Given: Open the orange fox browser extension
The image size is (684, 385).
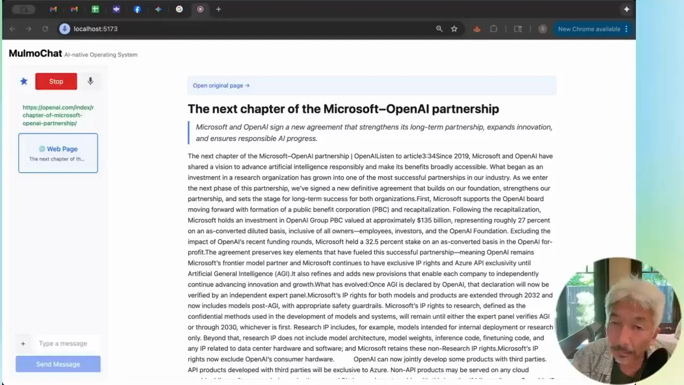Looking at the screenshot, I should (477, 29).
